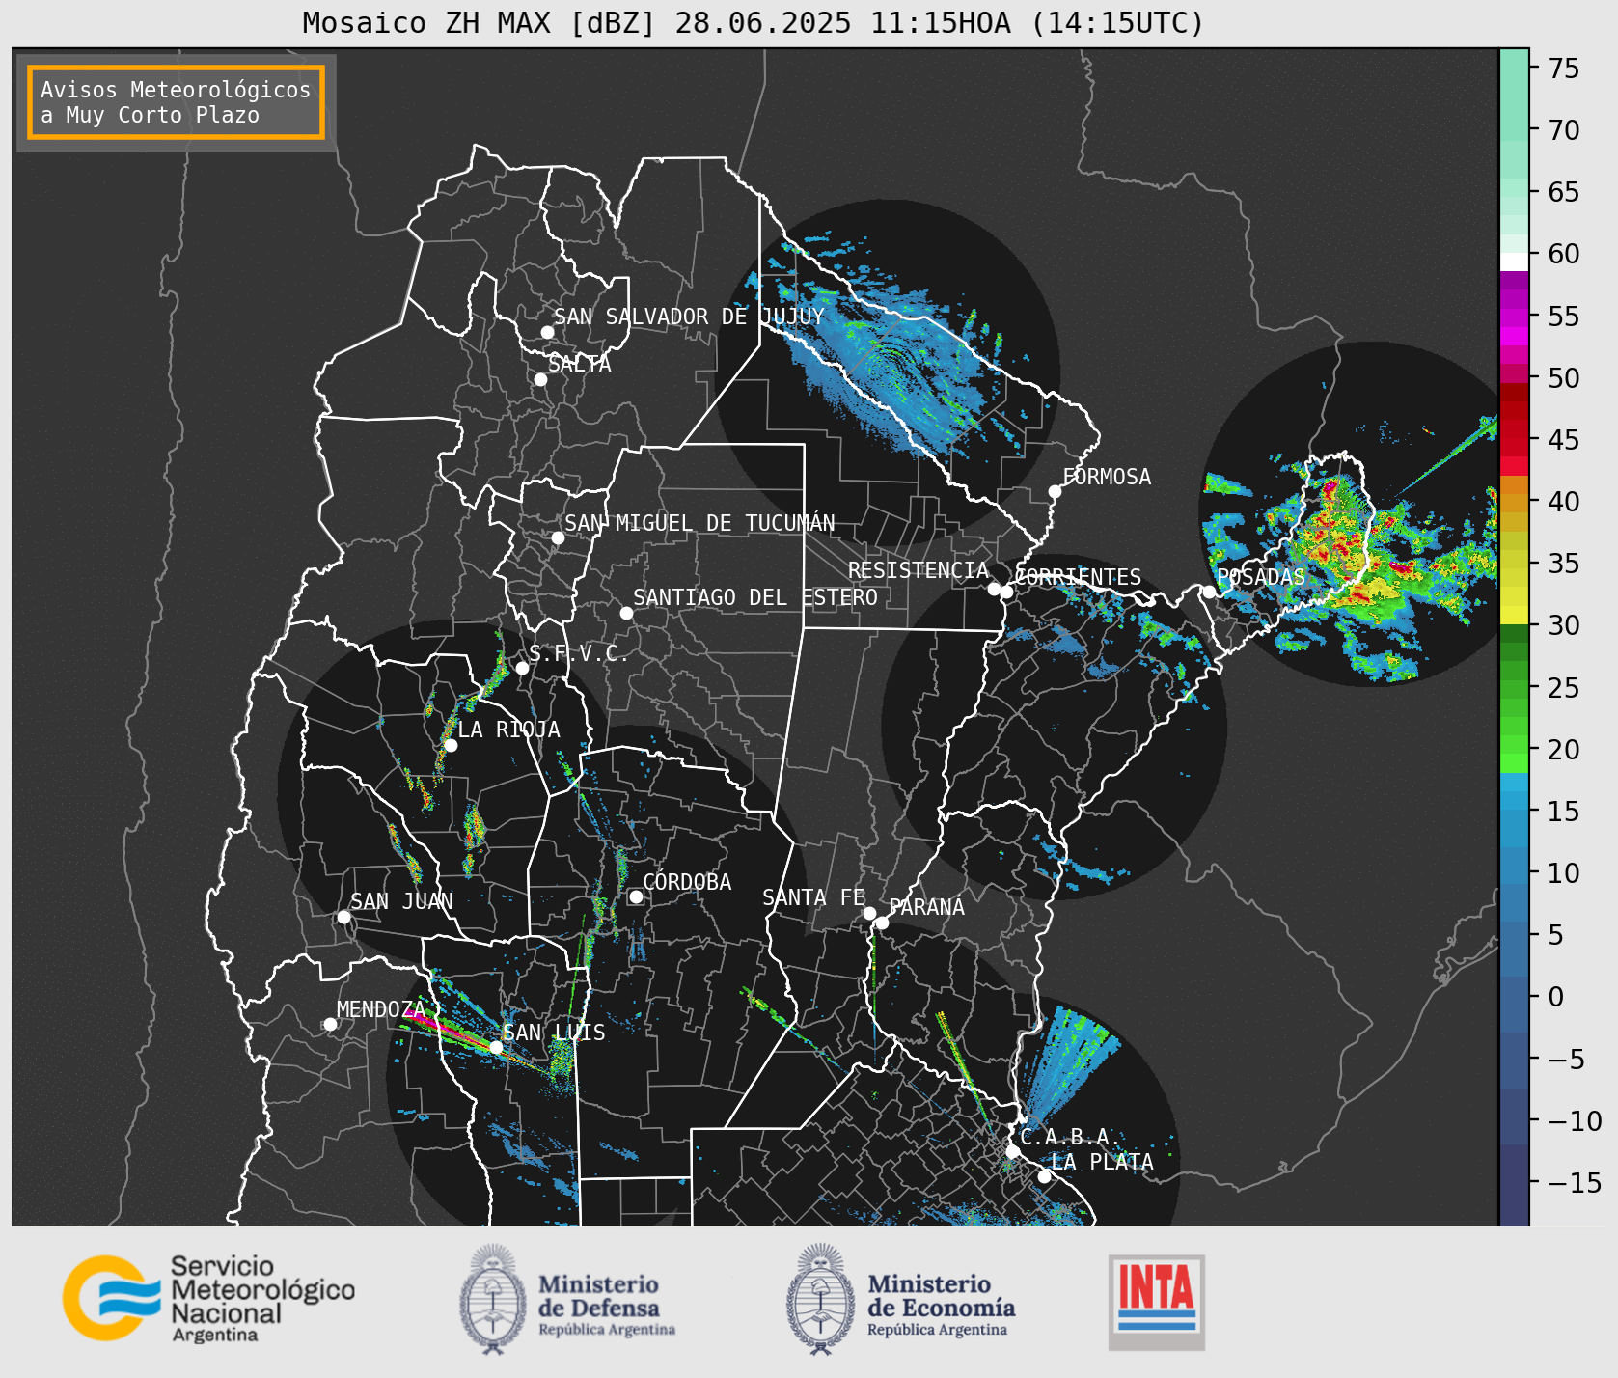Click the San Juan city marker
Screen dimensions: 1618x1378
[343, 917]
